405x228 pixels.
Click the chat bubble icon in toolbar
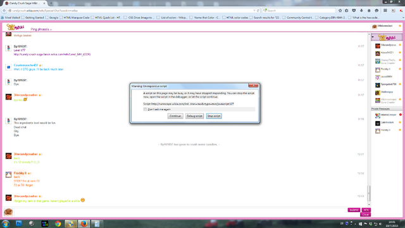tap(377, 11)
